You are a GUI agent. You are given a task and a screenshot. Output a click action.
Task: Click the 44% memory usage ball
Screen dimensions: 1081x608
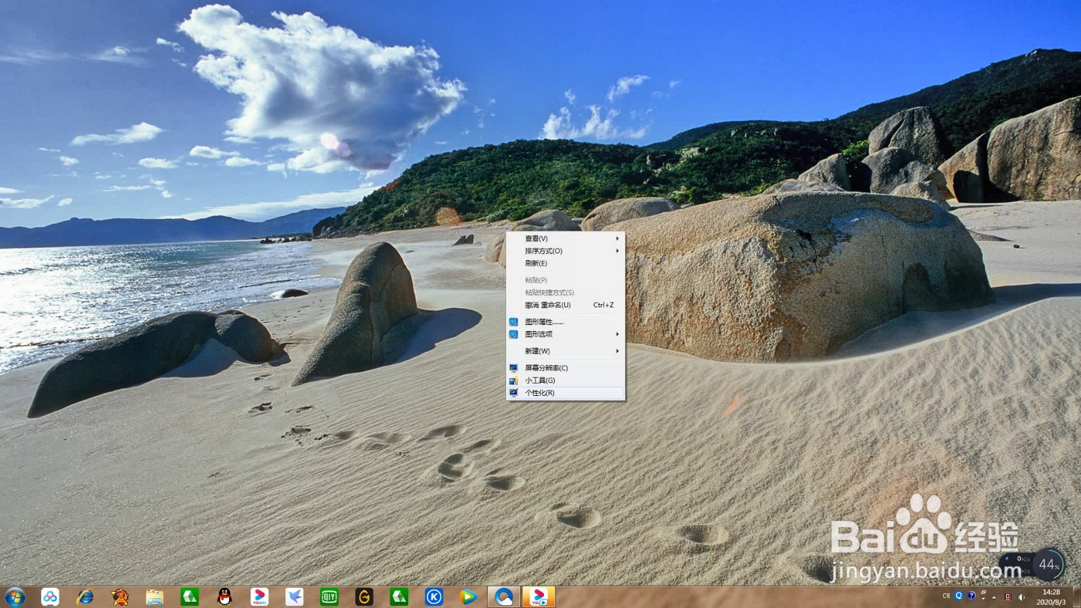pos(1049,565)
